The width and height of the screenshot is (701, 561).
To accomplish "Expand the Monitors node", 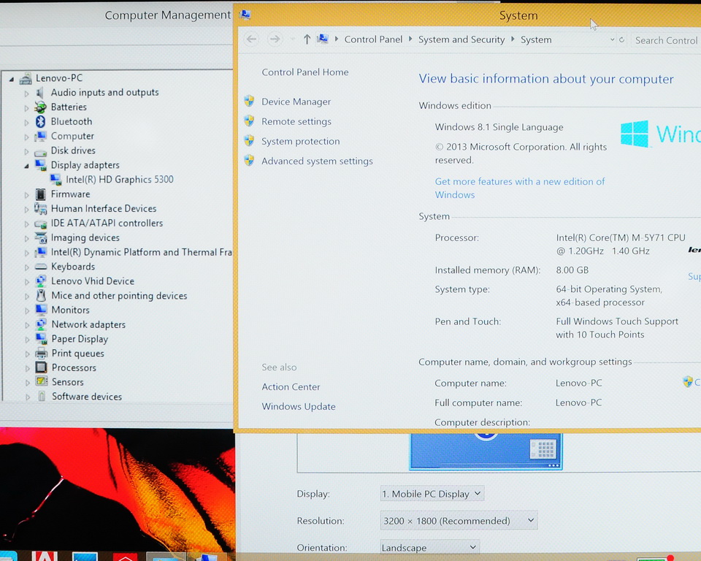I will pyautogui.click(x=27, y=310).
